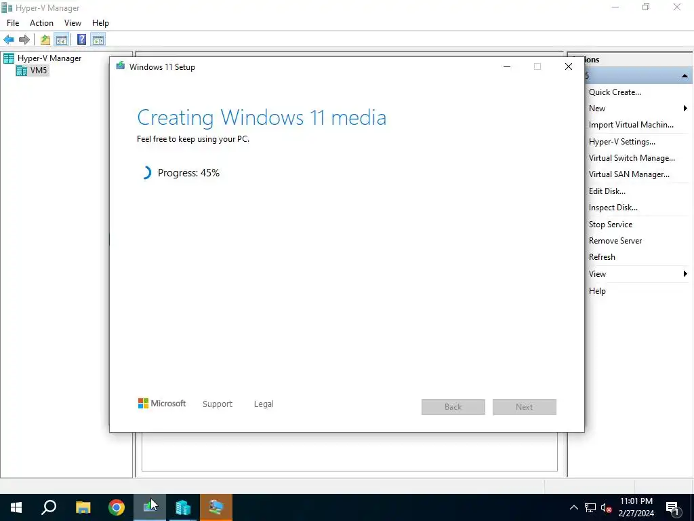Viewport: 694px width, 521px height.
Task: Open Virtual Switch Manager action
Action: pos(632,158)
